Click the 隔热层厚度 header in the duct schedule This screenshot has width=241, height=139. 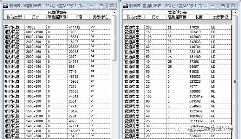(57, 17)
